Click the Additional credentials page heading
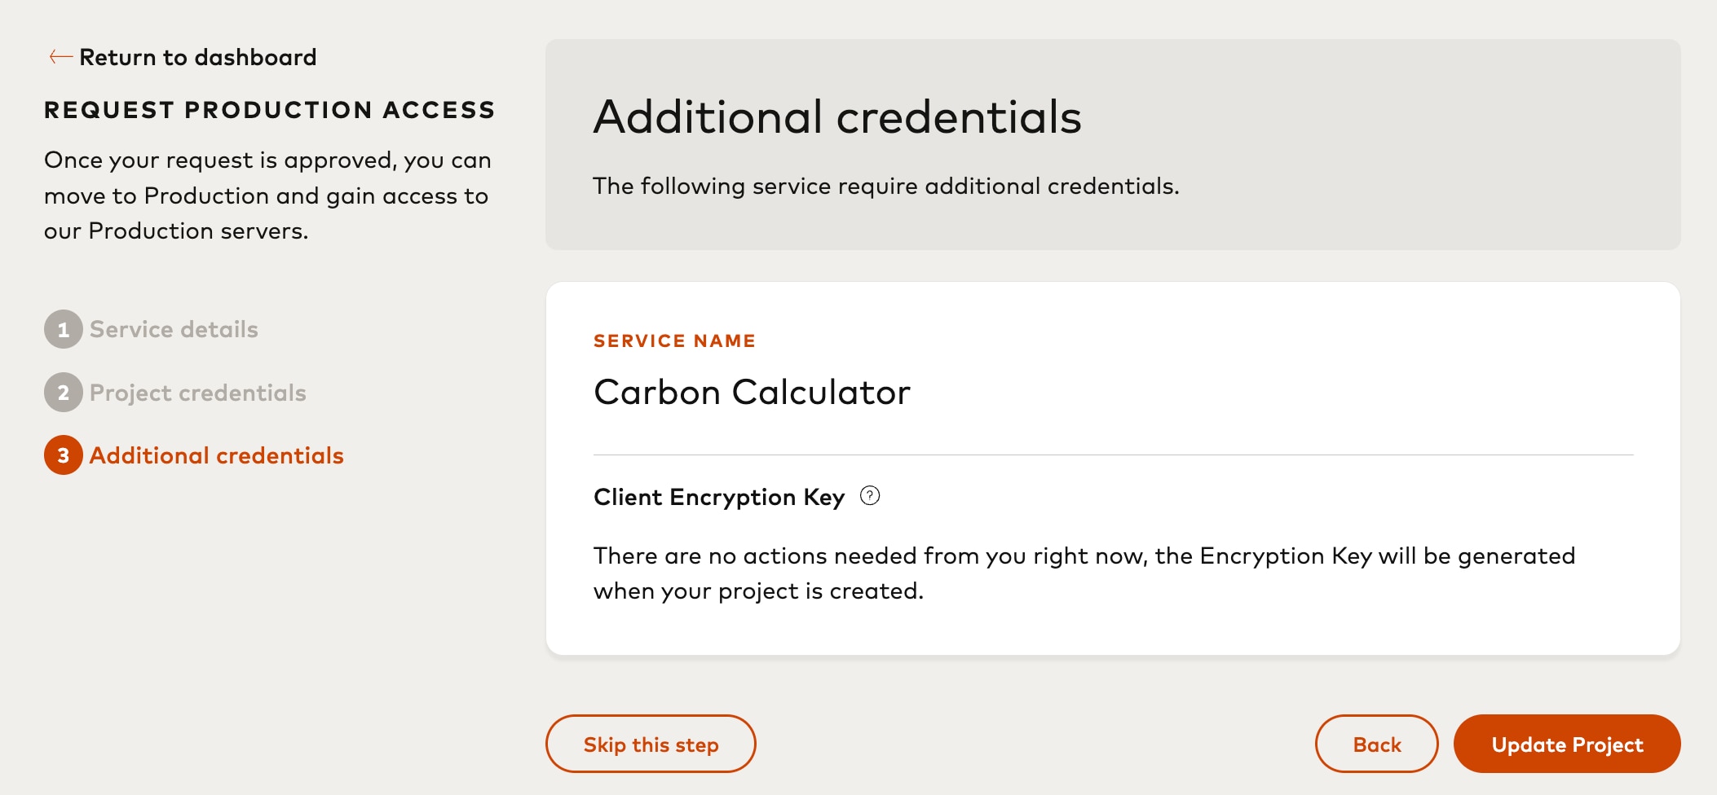 (838, 116)
